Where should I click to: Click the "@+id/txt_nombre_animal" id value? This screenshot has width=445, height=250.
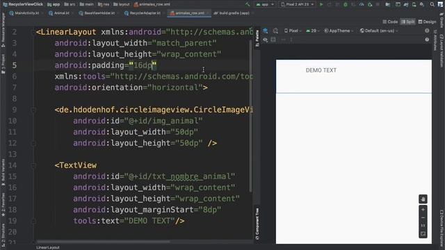[x=179, y=176]
